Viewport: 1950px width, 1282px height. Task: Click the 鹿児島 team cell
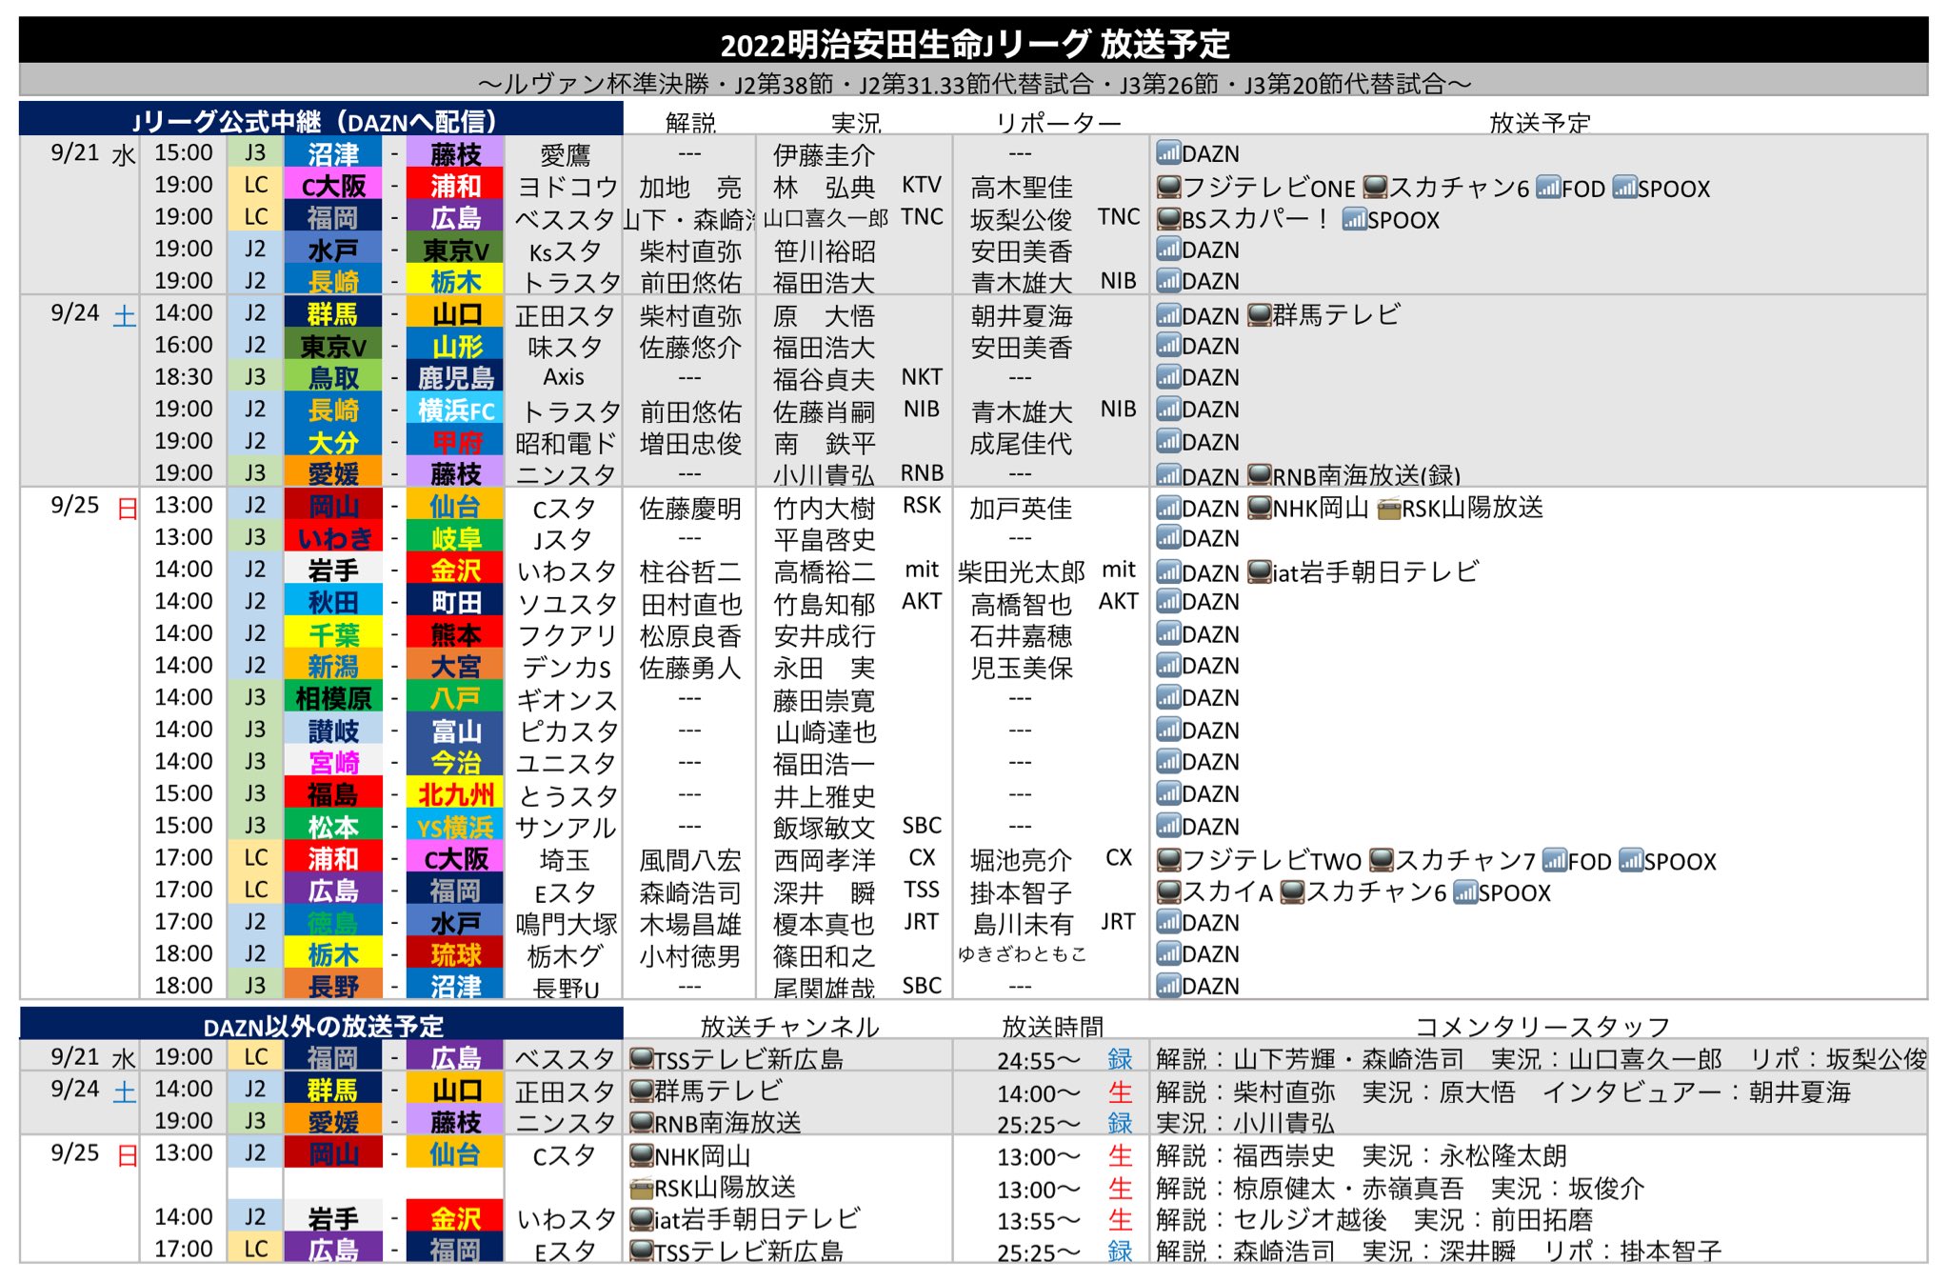pos(455,378)
